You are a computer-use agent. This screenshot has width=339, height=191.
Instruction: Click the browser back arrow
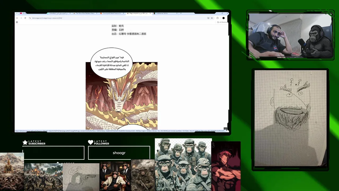(x=17, y=18)
